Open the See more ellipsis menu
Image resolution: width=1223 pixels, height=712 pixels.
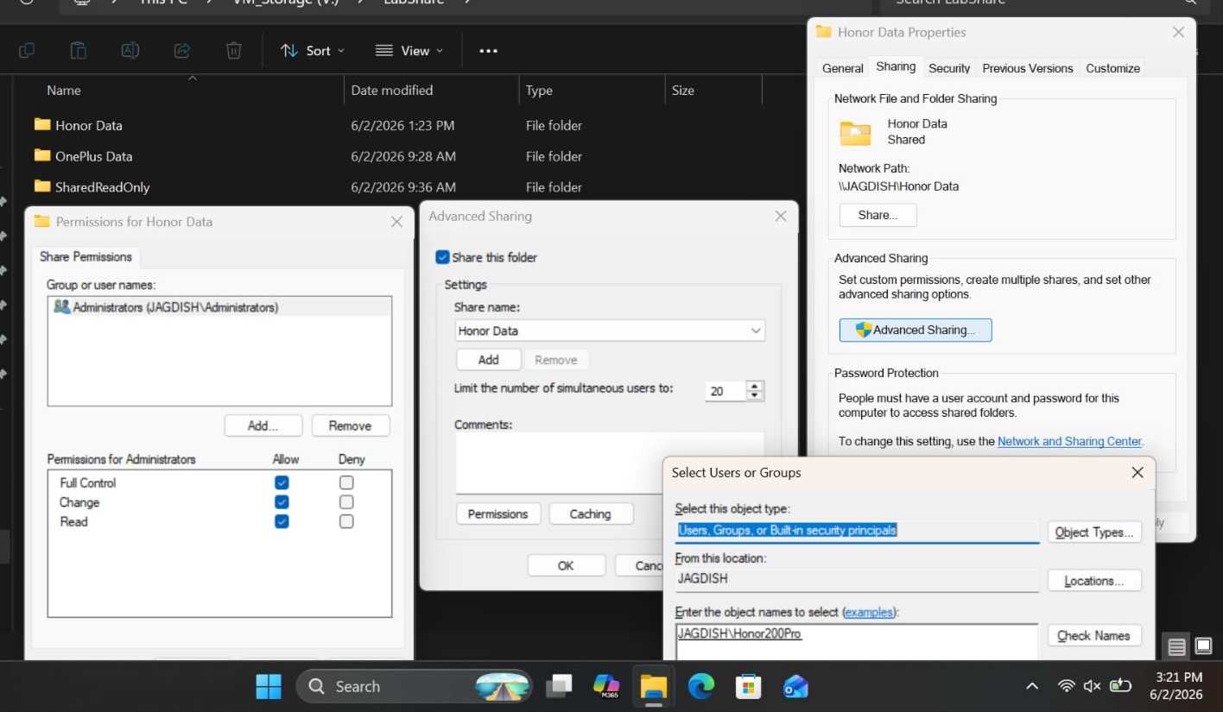pos(489,51)
